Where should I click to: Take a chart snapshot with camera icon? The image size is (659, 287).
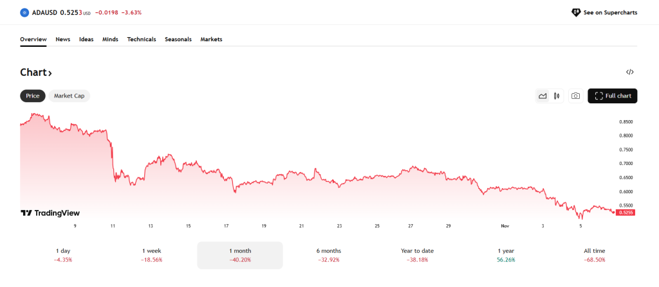coord(575,96)
